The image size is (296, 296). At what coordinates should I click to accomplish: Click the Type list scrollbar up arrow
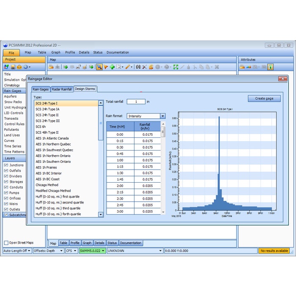[x=101, y=103]
